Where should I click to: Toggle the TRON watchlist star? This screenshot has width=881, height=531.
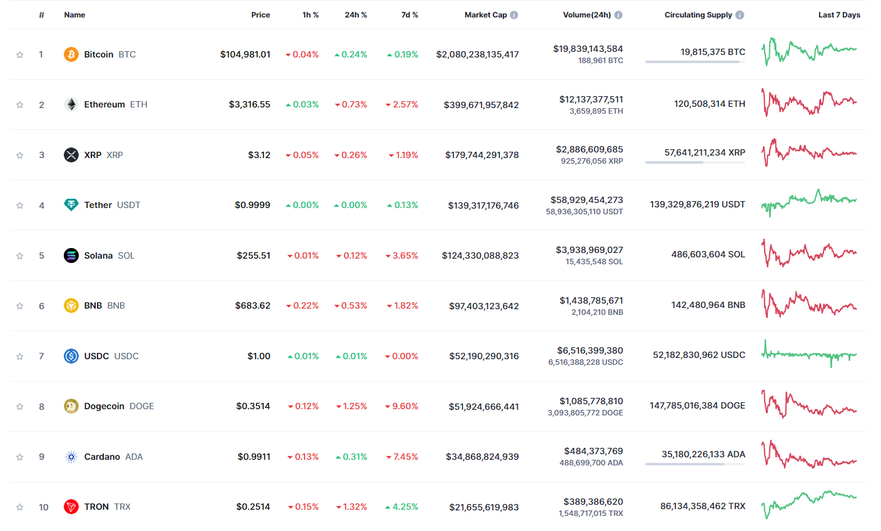(x=20, y=507)
